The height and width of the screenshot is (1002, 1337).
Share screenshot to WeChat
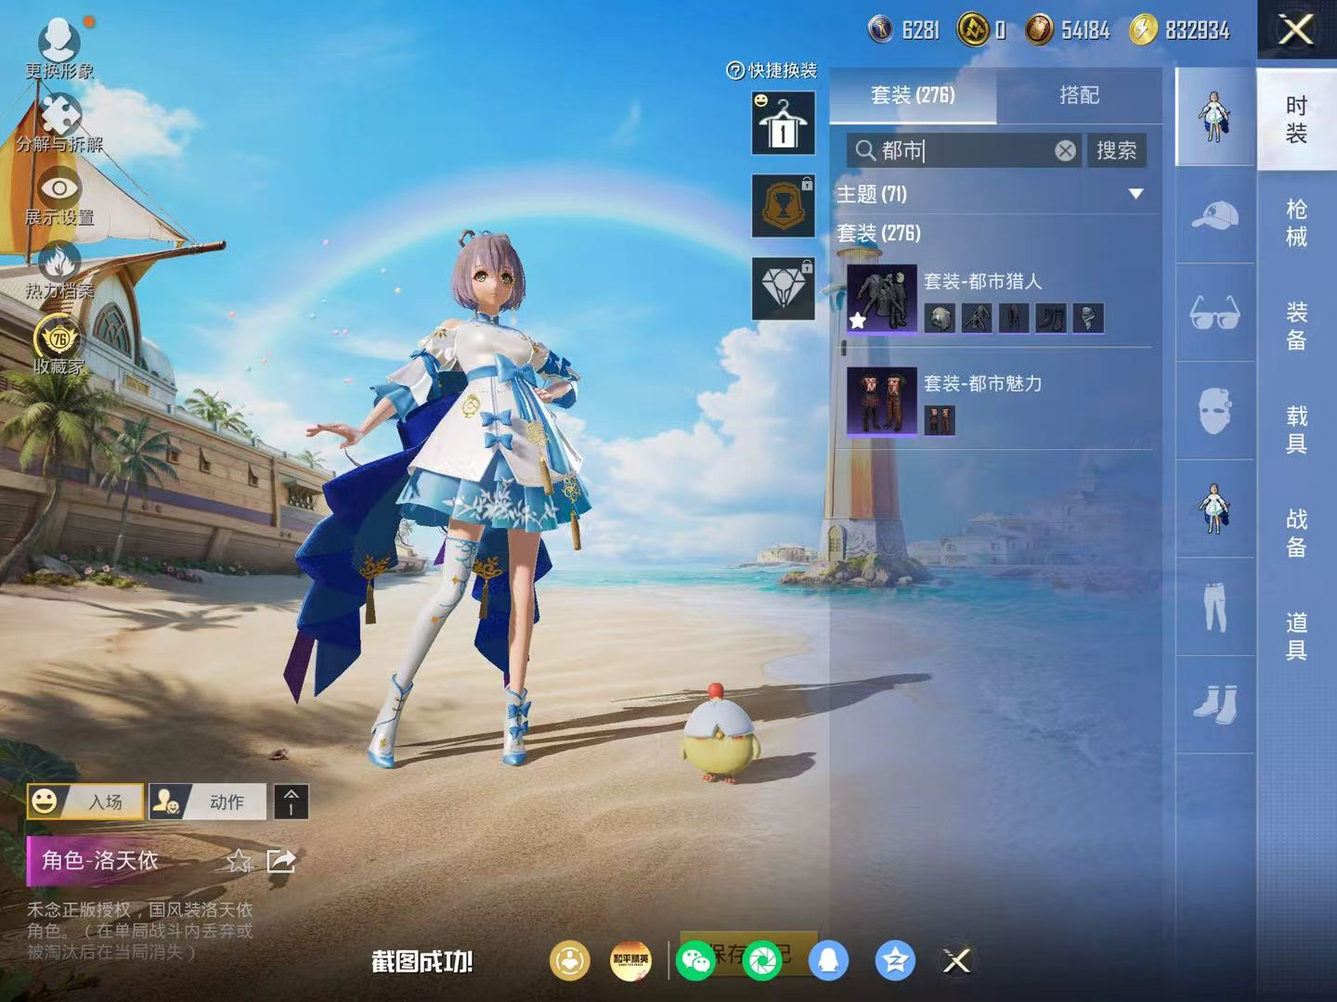coord(696,961)
